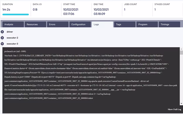Click the driver label text
This screenshot has width=183, height=114.
pos(10,32)
